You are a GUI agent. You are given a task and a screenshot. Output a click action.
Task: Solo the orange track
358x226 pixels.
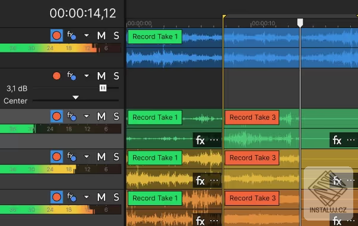tap(116, 197)
